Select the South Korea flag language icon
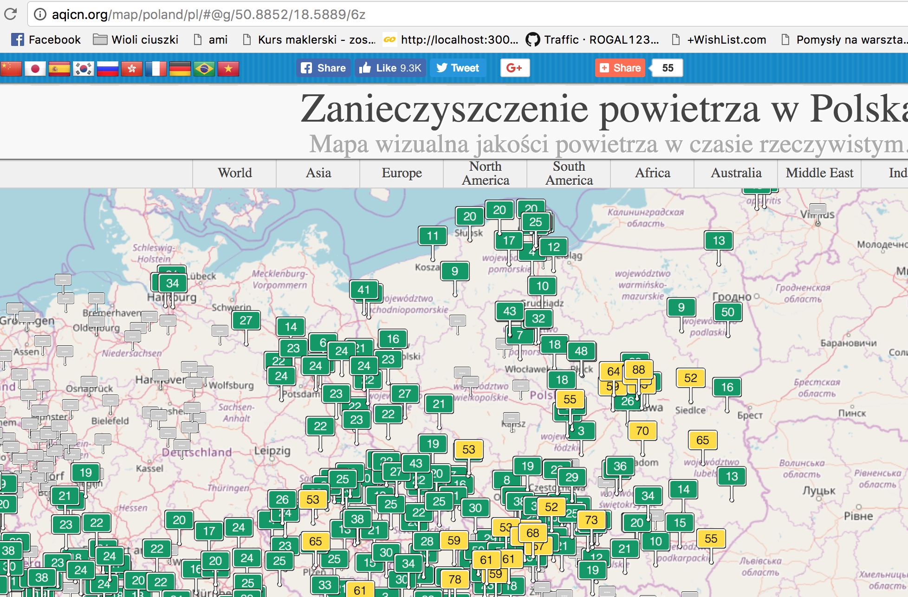The image size is (908, 597). 84,69
